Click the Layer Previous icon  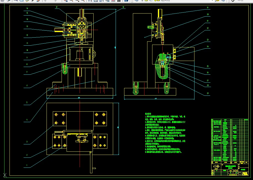click(x=223, y=1)
